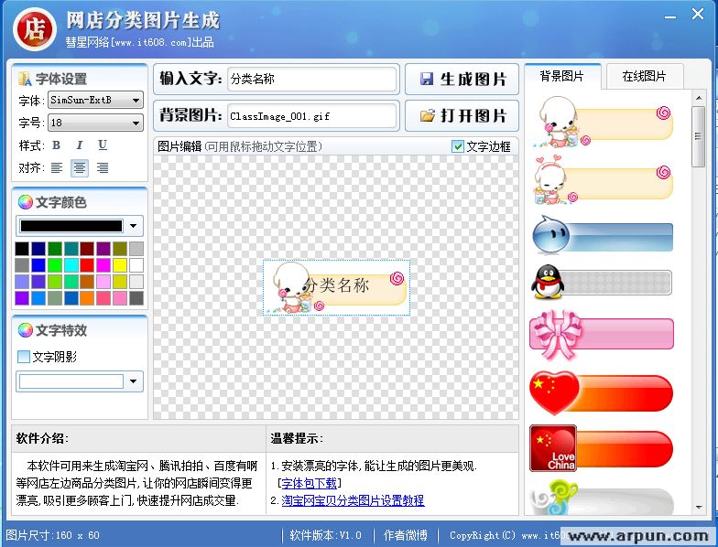This screenshot has height=547, width=718.
Task: Pick the yellow color swatch
Action: click(x=120, y=265)
